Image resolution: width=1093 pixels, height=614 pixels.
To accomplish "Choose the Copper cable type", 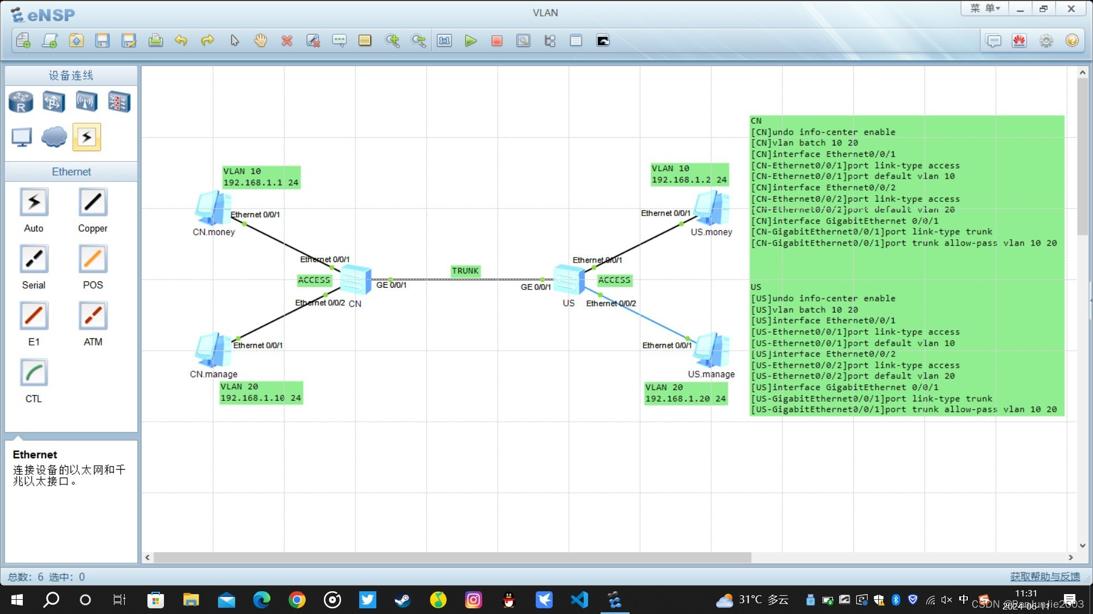I will (93, 202).
